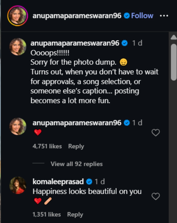Open the three-dot more options menu
The image size is (177, 223).
tap(164, 16)
